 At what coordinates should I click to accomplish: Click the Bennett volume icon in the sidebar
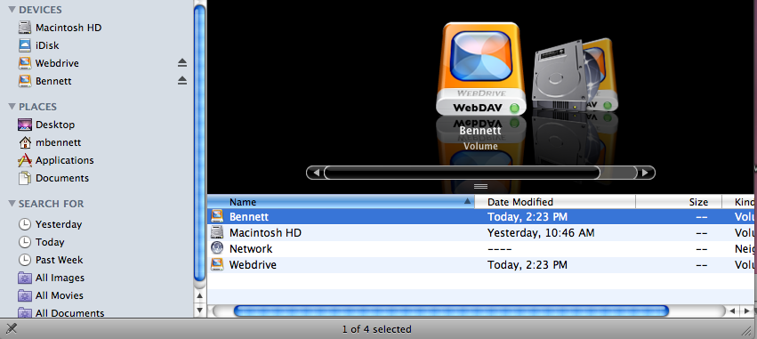tap(25, 81)
